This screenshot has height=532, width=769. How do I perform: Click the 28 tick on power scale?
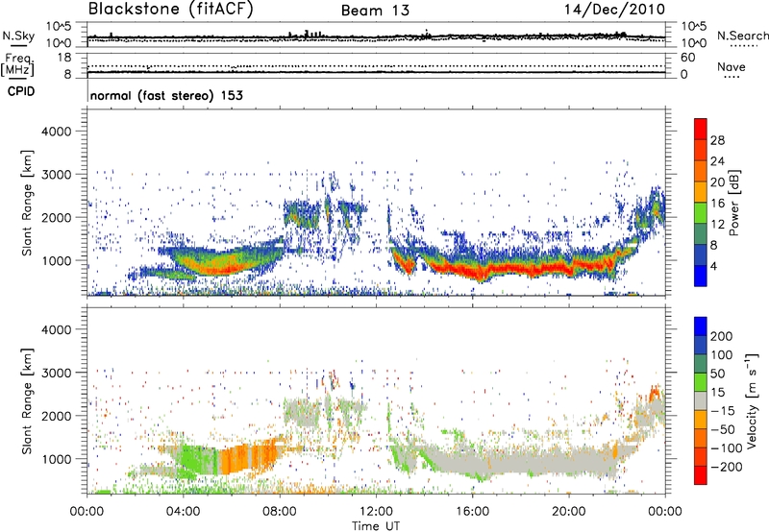(x=717, y=140)
